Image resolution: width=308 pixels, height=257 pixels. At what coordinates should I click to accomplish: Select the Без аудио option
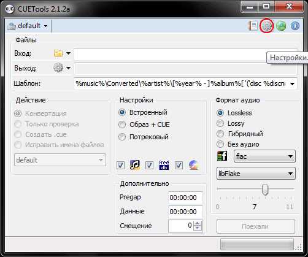pos(220,144)
